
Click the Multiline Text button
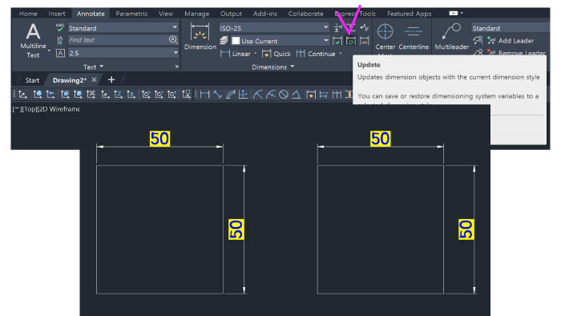point(33,40)
